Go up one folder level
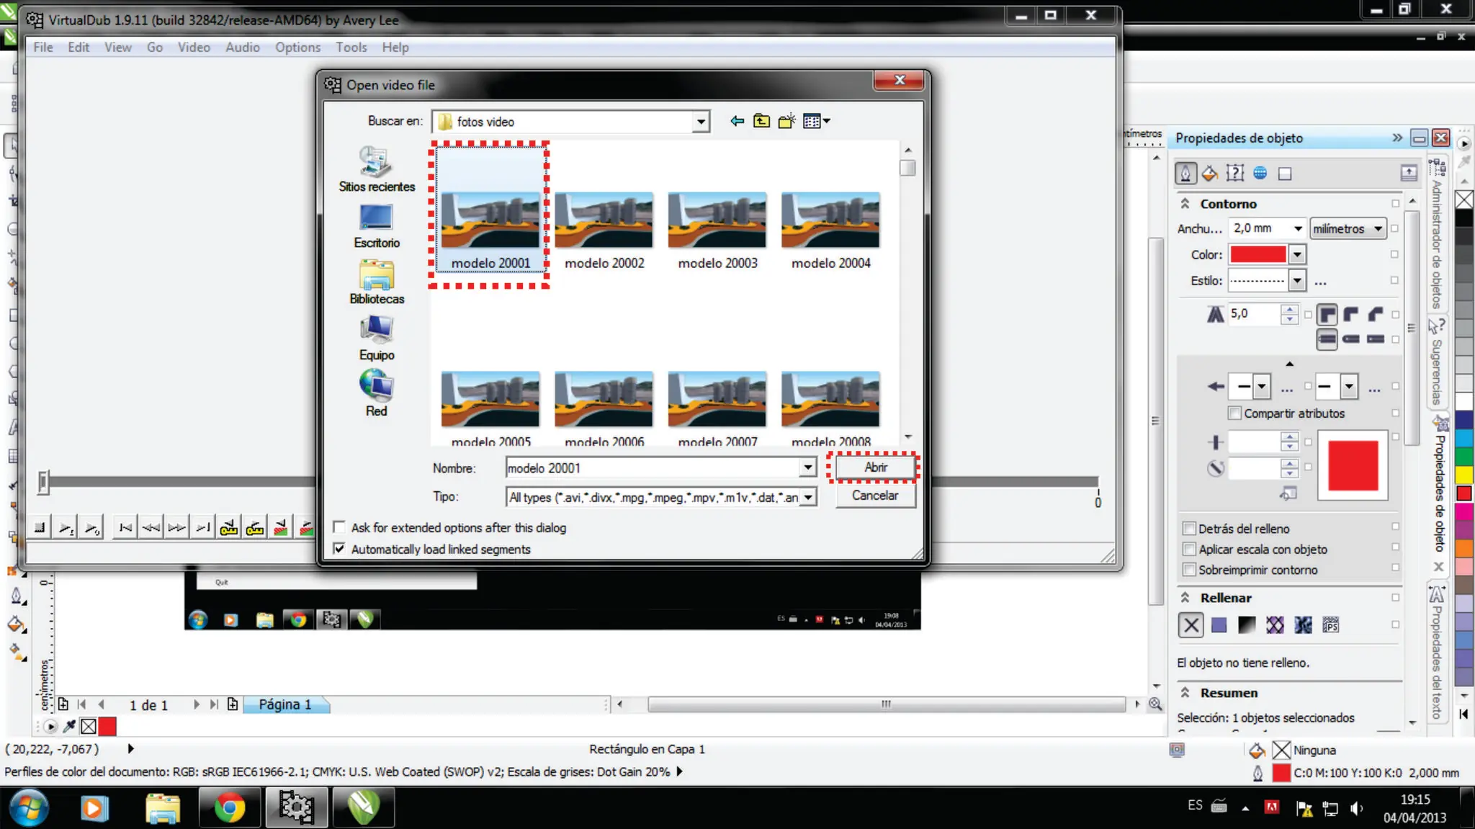This screenshot has width=1475, height=829. (761, 121)
